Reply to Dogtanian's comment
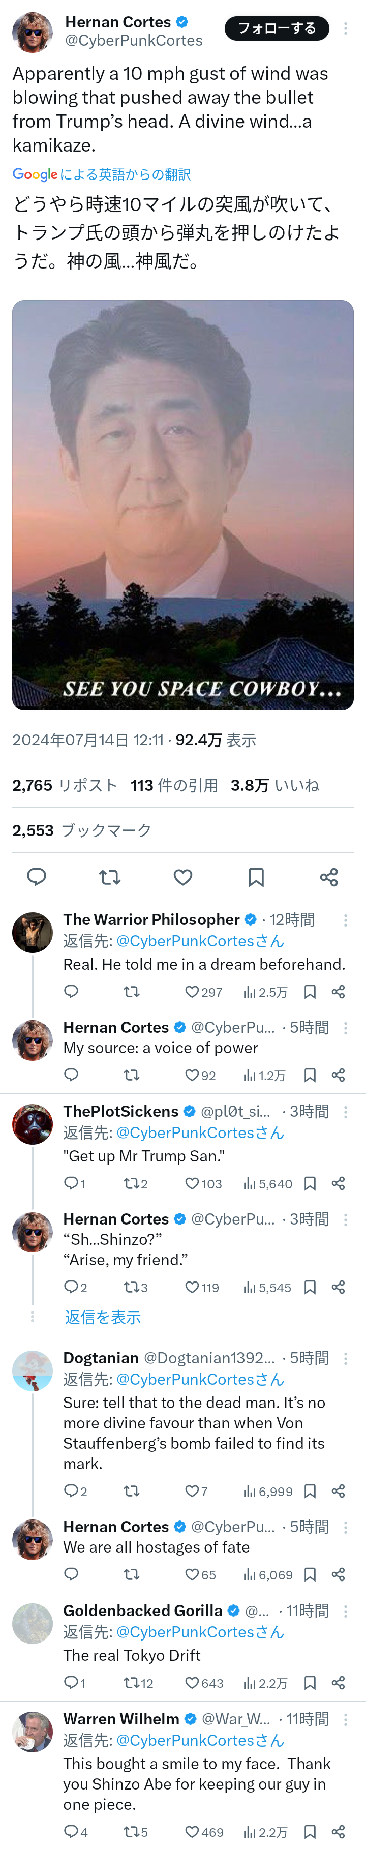The width and height of the screenshot is (366, 1849). pos(71,1491)
